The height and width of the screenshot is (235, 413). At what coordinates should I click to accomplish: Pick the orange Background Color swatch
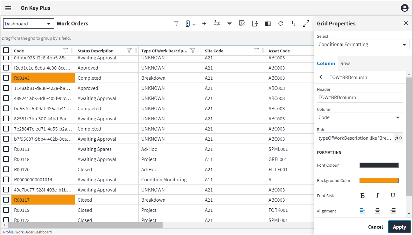coord(379,180)
